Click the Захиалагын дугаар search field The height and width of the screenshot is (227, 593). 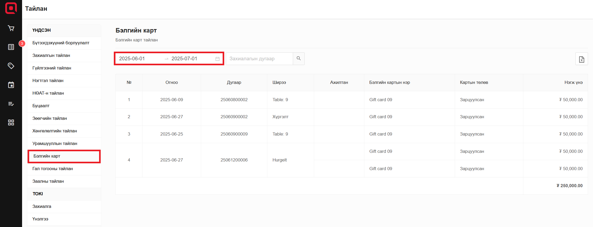[259, 58]
